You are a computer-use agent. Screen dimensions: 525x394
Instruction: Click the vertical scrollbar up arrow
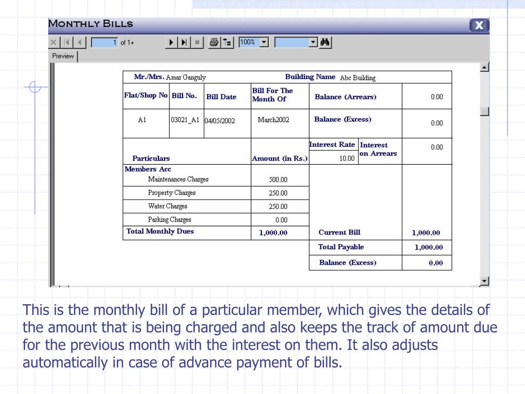pyautogui.click(x=484, y=67)
